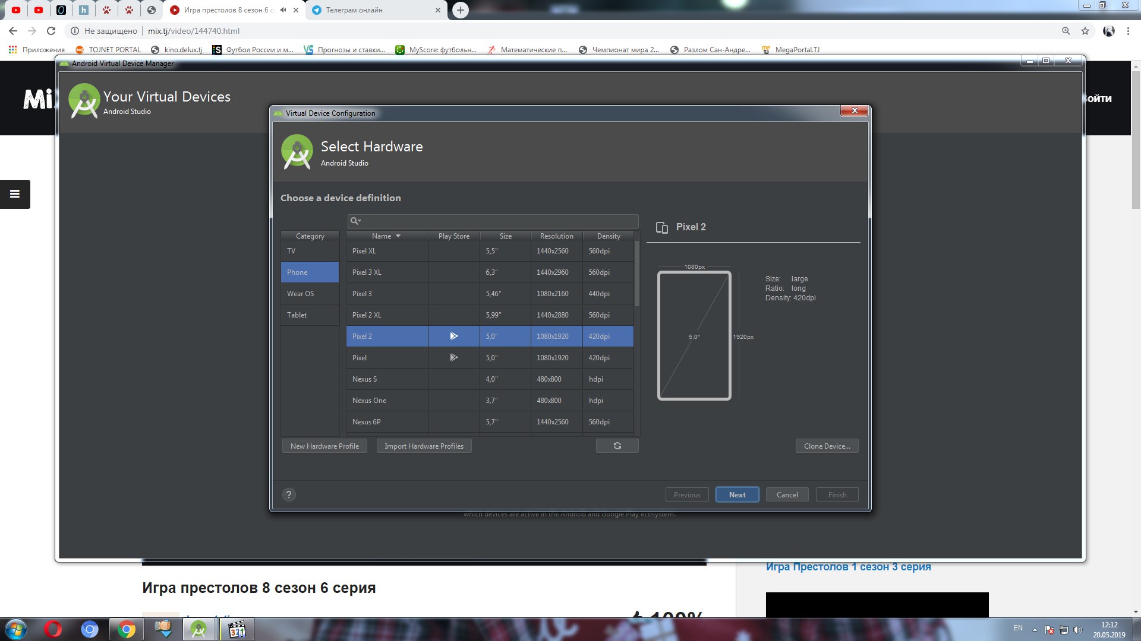Click browser back arrow
The height and width of the screenshot is (641, 1141).
pos(13,31)
